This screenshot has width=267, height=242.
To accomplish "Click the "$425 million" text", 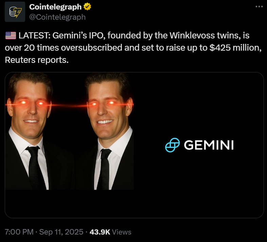I will [x=235, y=47].
